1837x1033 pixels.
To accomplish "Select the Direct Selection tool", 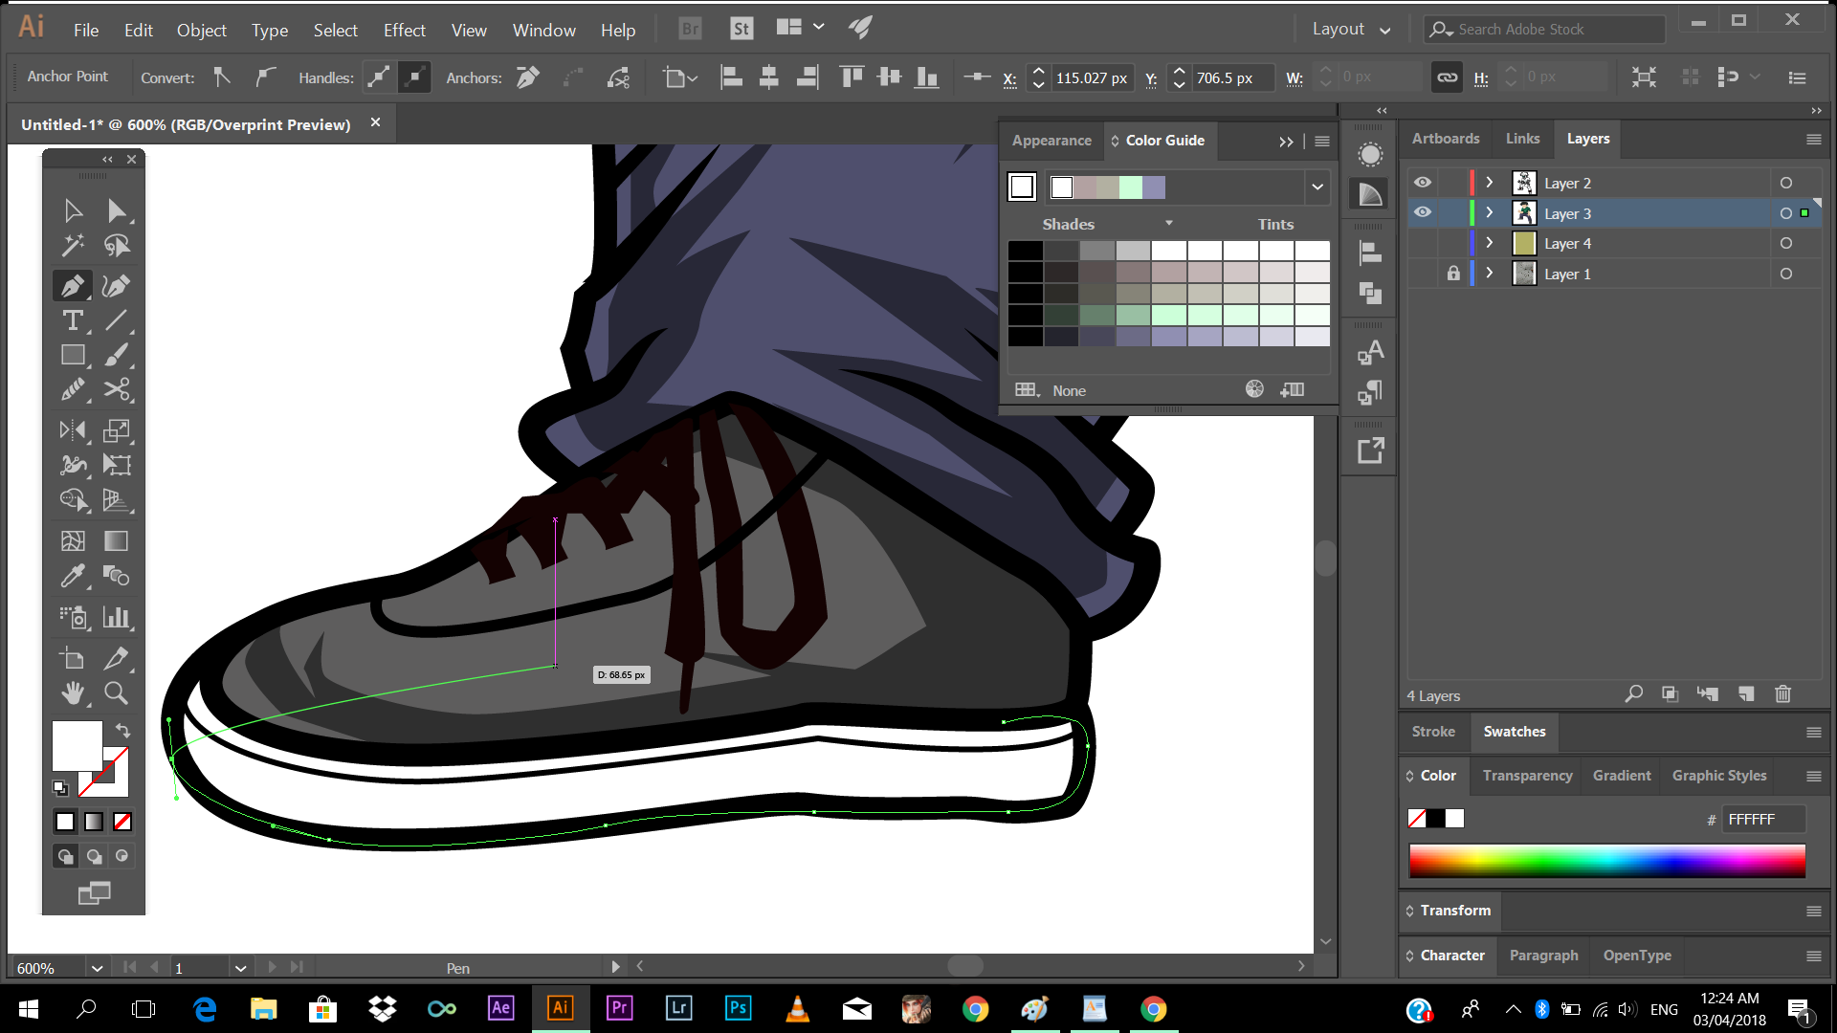I will click(x=117, y=210).
